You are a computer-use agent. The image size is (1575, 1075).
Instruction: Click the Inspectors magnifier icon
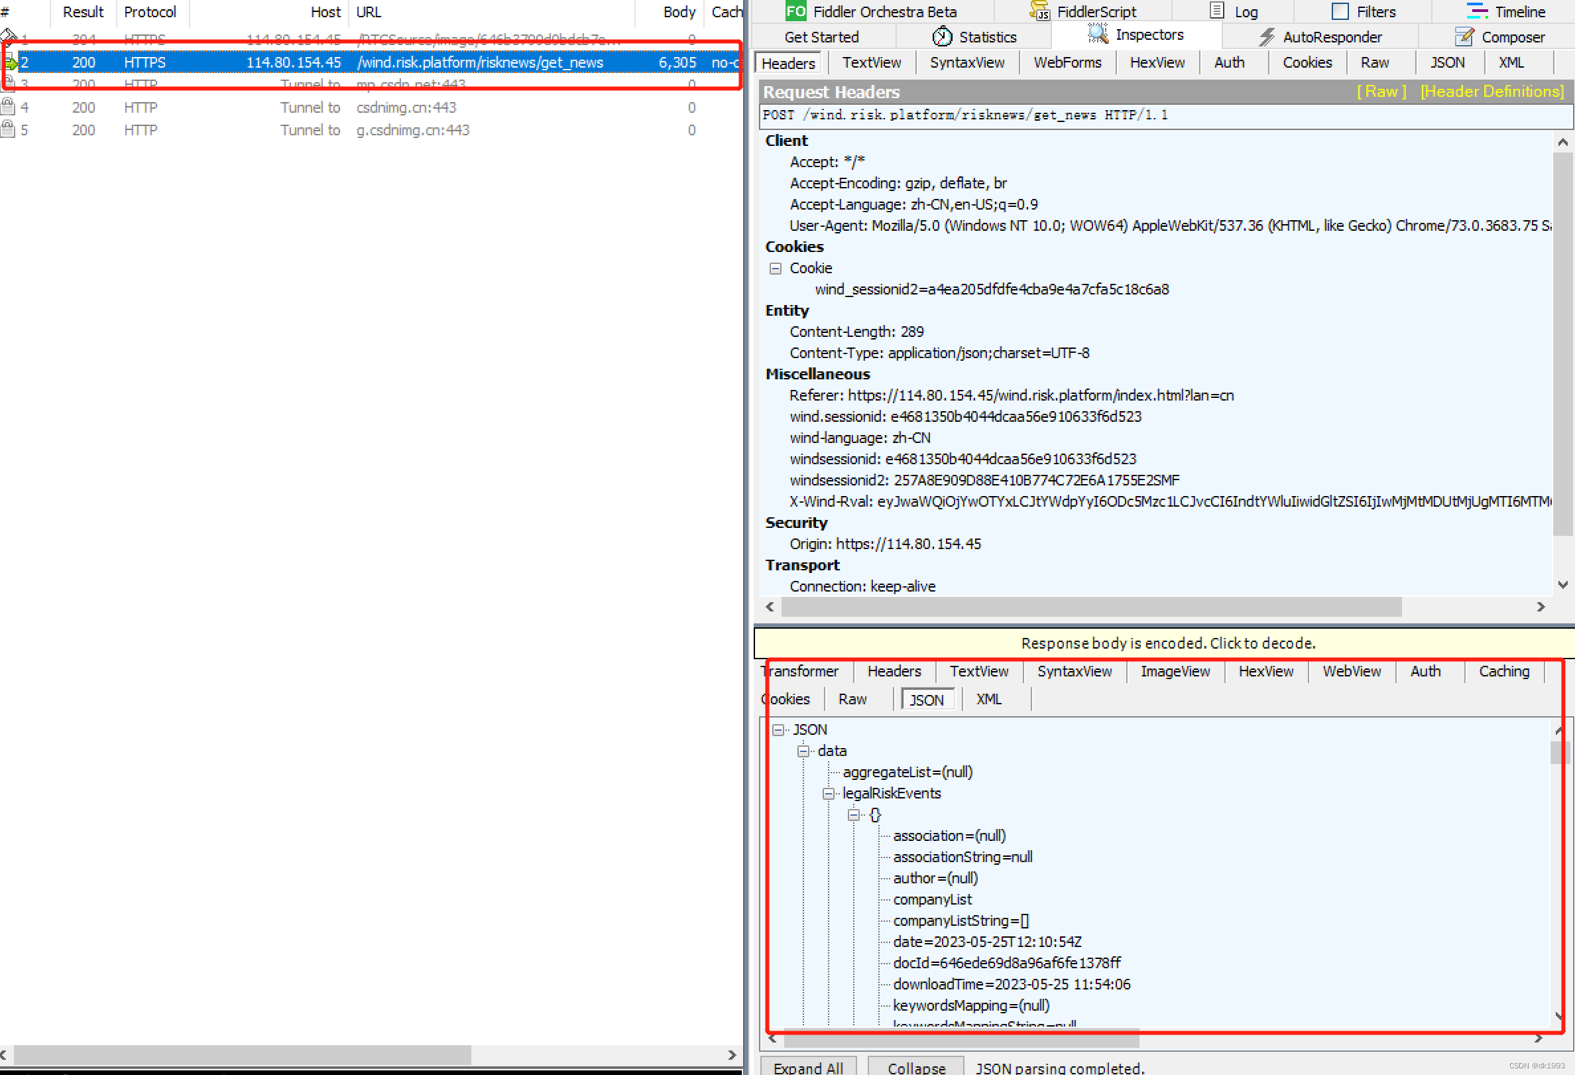pyautogui.click(x=1097, y=33)
